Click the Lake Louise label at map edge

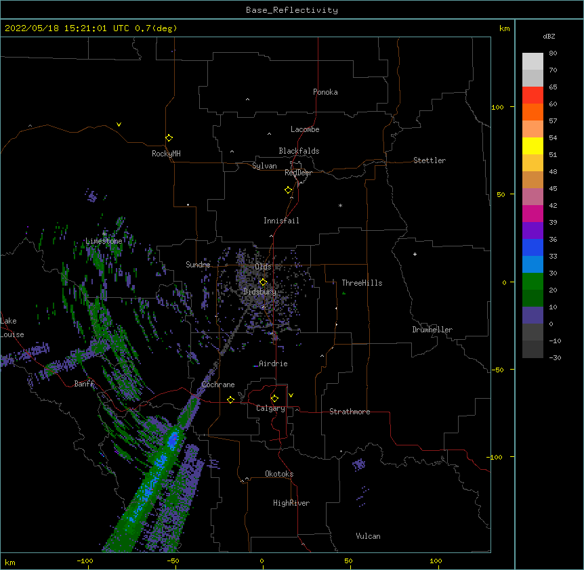(12, 328)
